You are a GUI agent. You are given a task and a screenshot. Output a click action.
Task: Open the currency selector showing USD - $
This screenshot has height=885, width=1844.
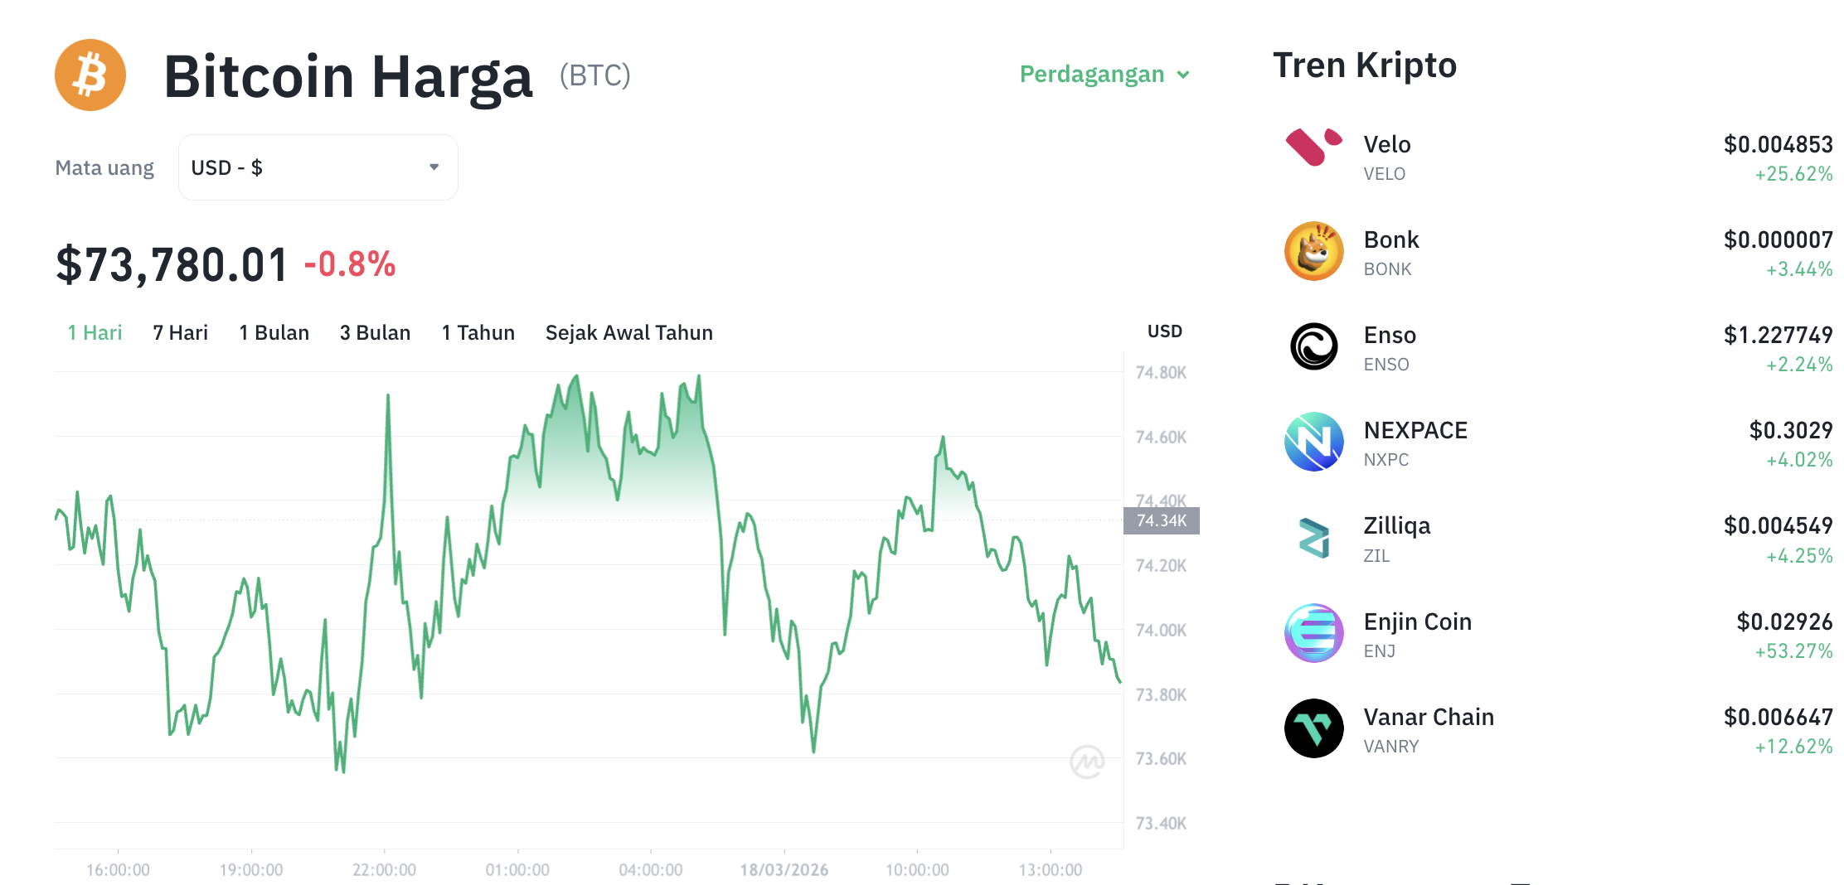pos(318,167)
